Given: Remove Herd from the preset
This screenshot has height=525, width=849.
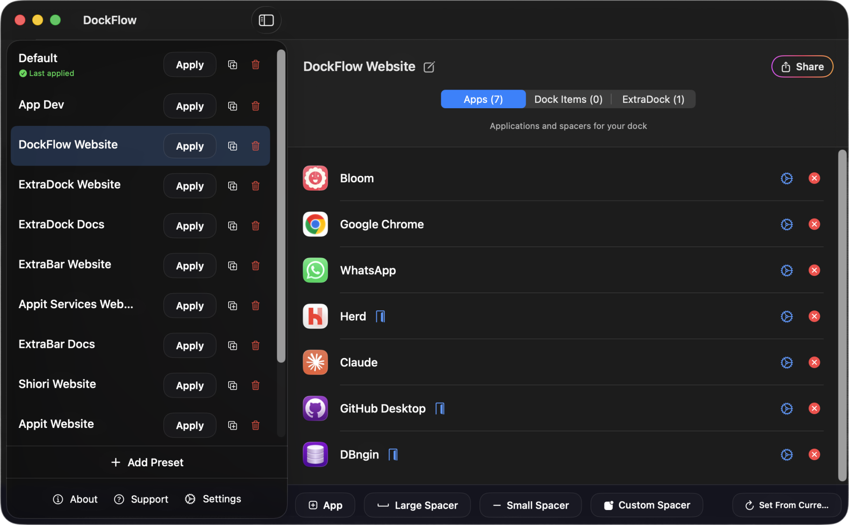Looking at the screenshot, I should coord(814,317).
